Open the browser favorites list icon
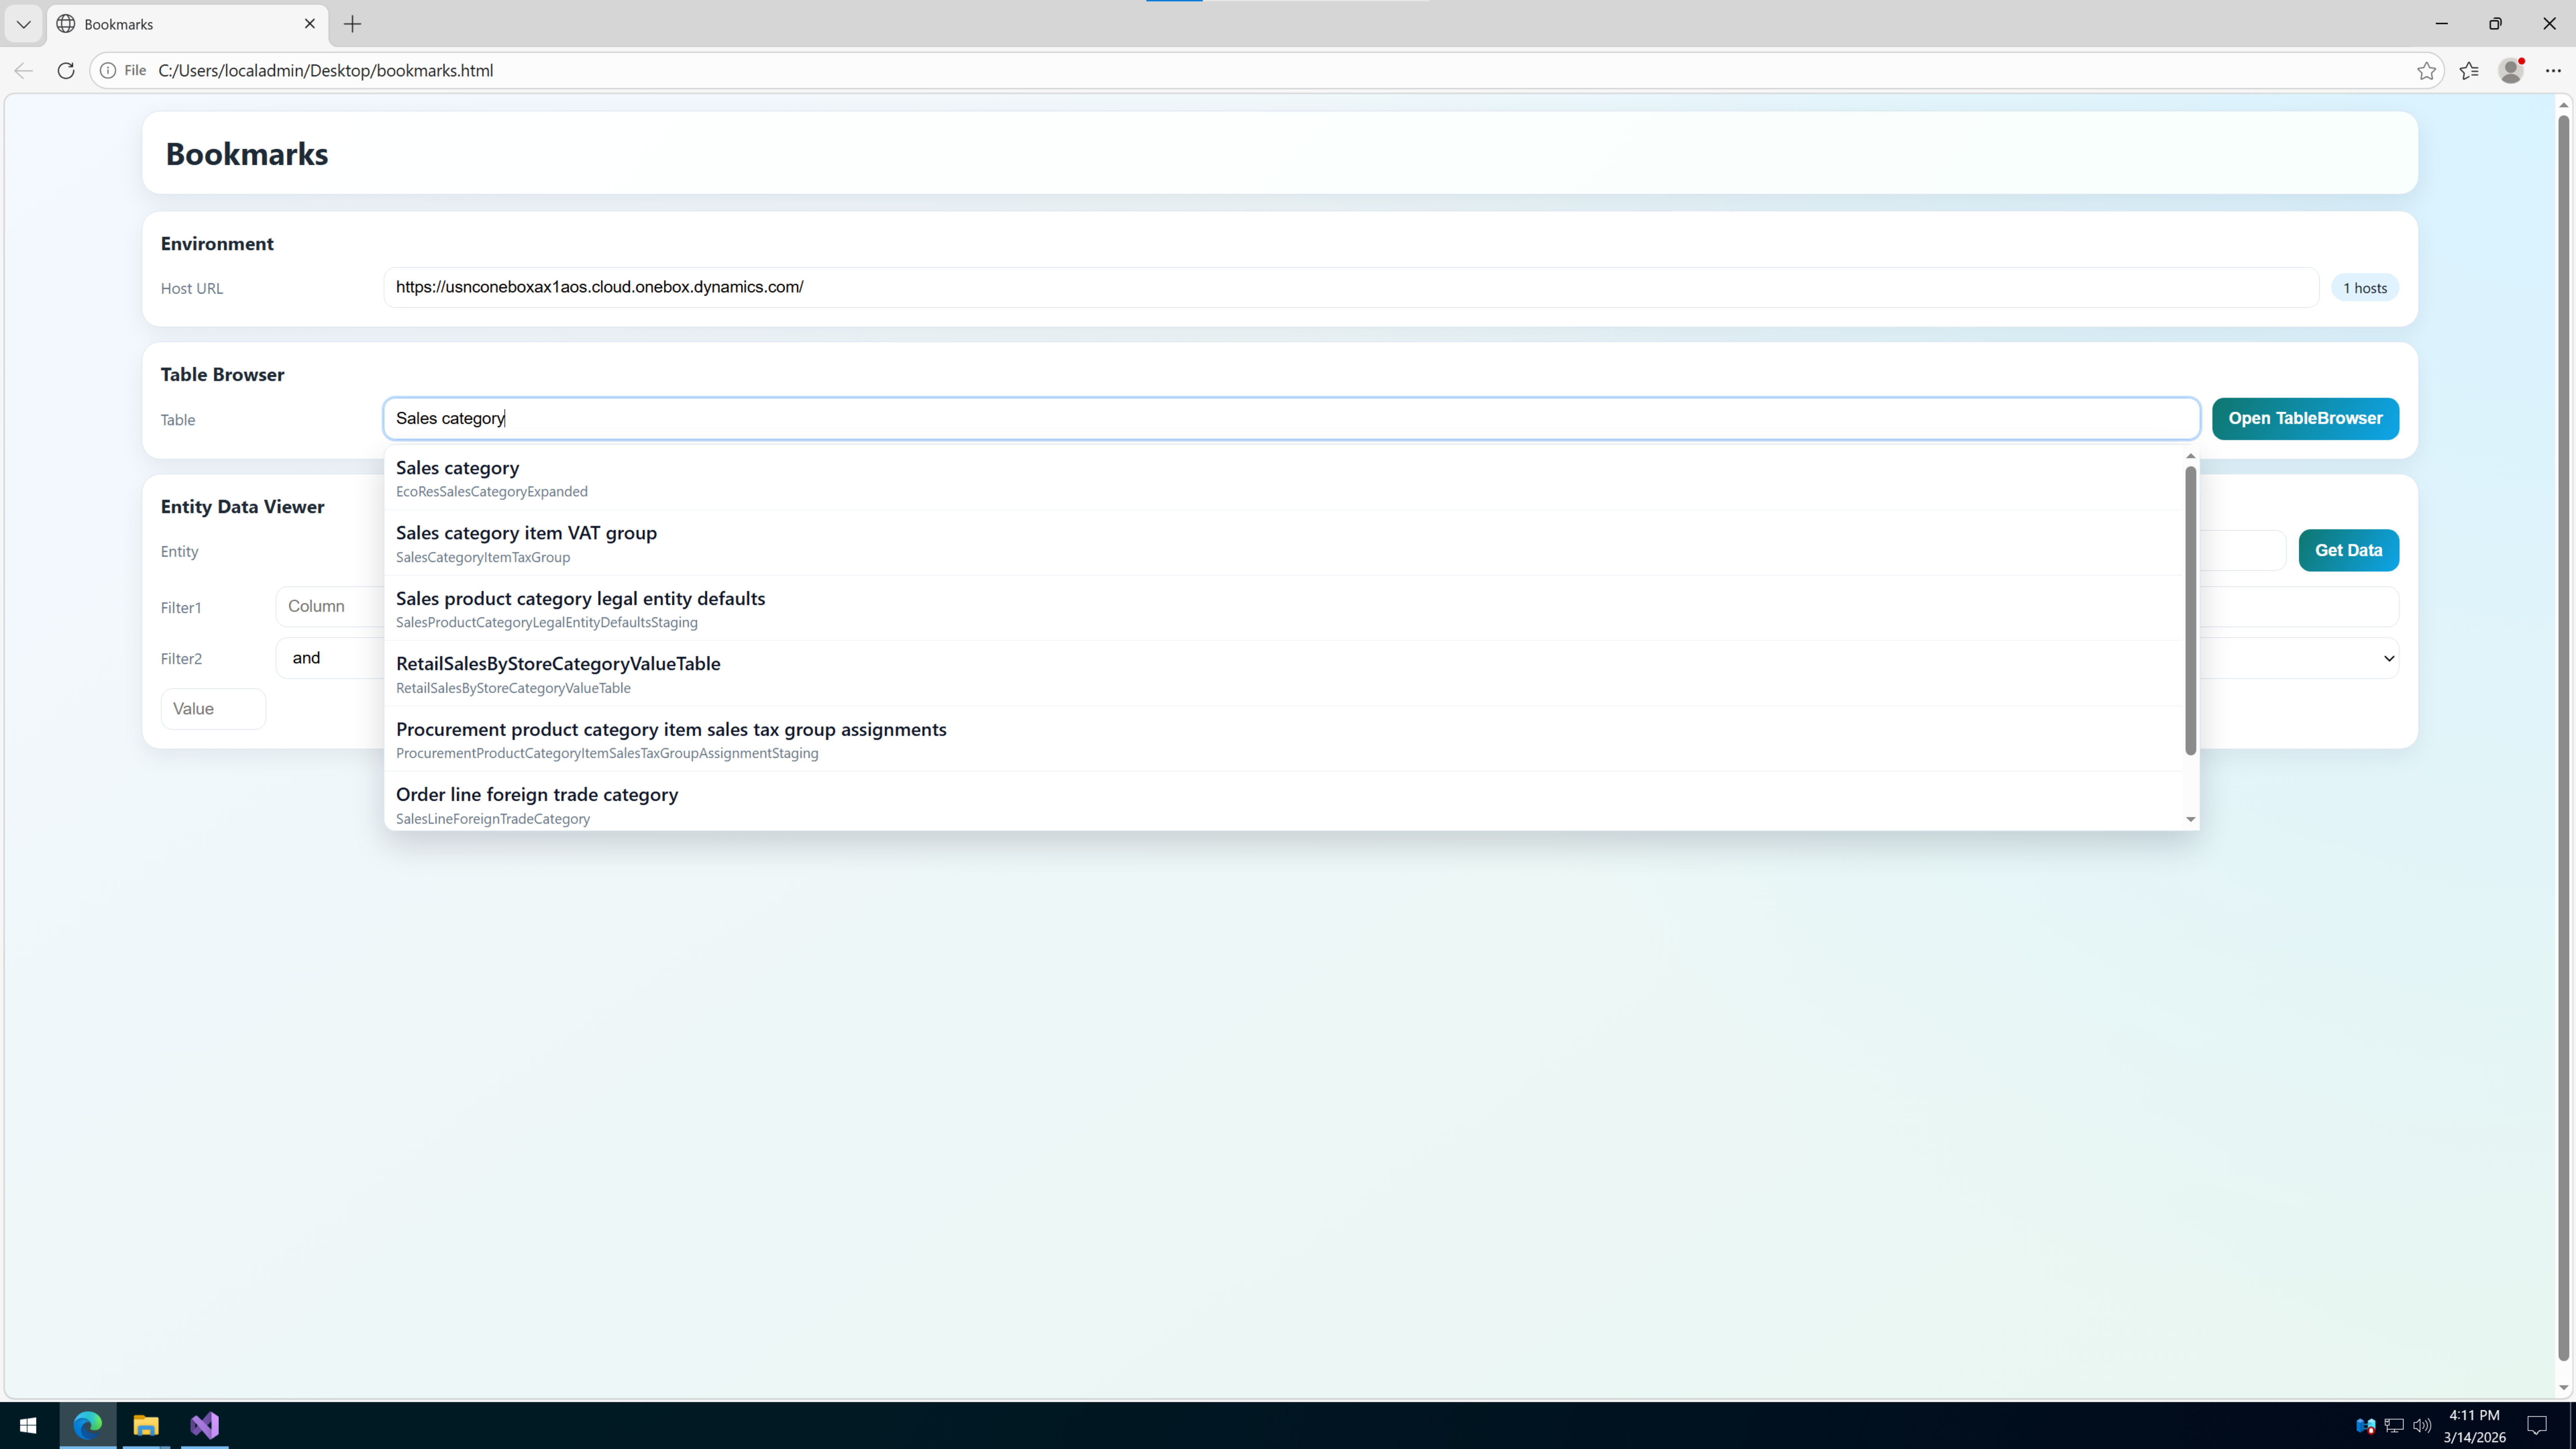This screenshot has height=1449, width=2576. 2469,70
